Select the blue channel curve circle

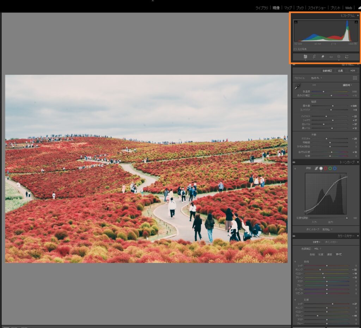335,168
